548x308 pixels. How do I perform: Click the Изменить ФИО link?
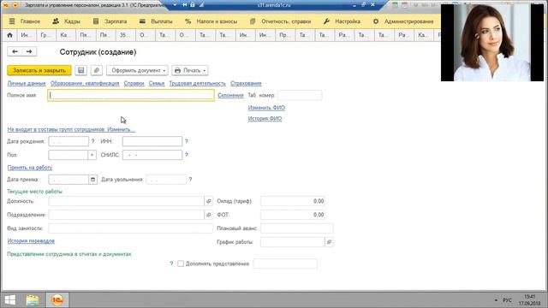(x=266, y=108)
